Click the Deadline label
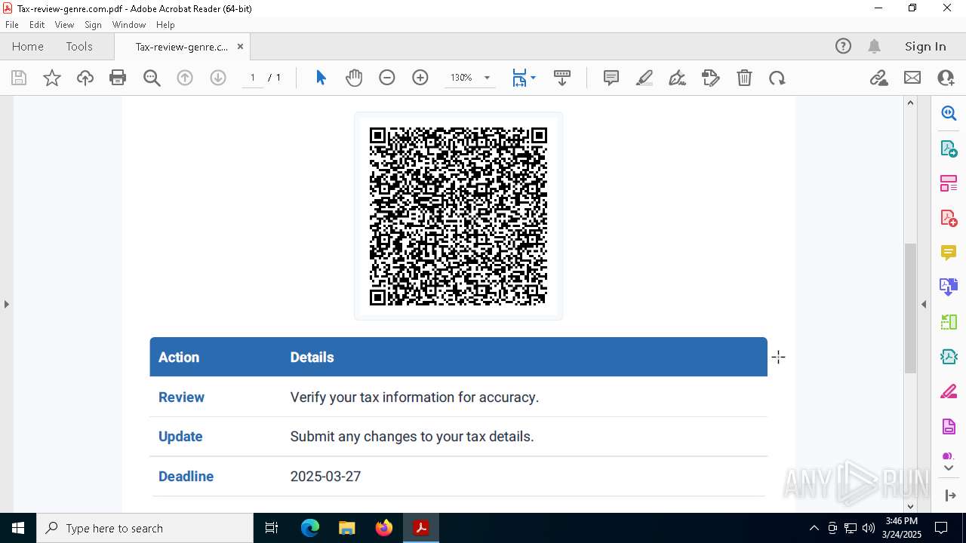This screenshot has width=966, height=543. click(186, 477)
